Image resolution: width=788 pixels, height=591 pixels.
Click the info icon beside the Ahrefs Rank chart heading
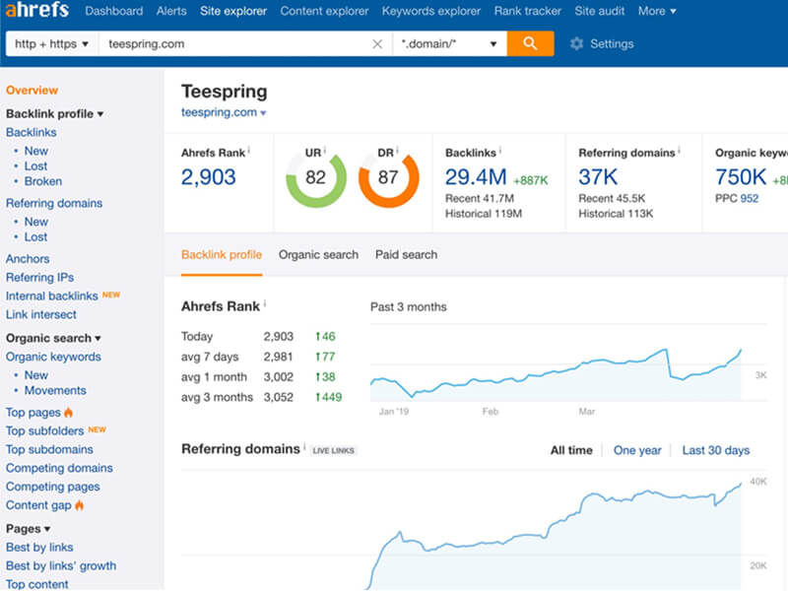tap(265, 303)
